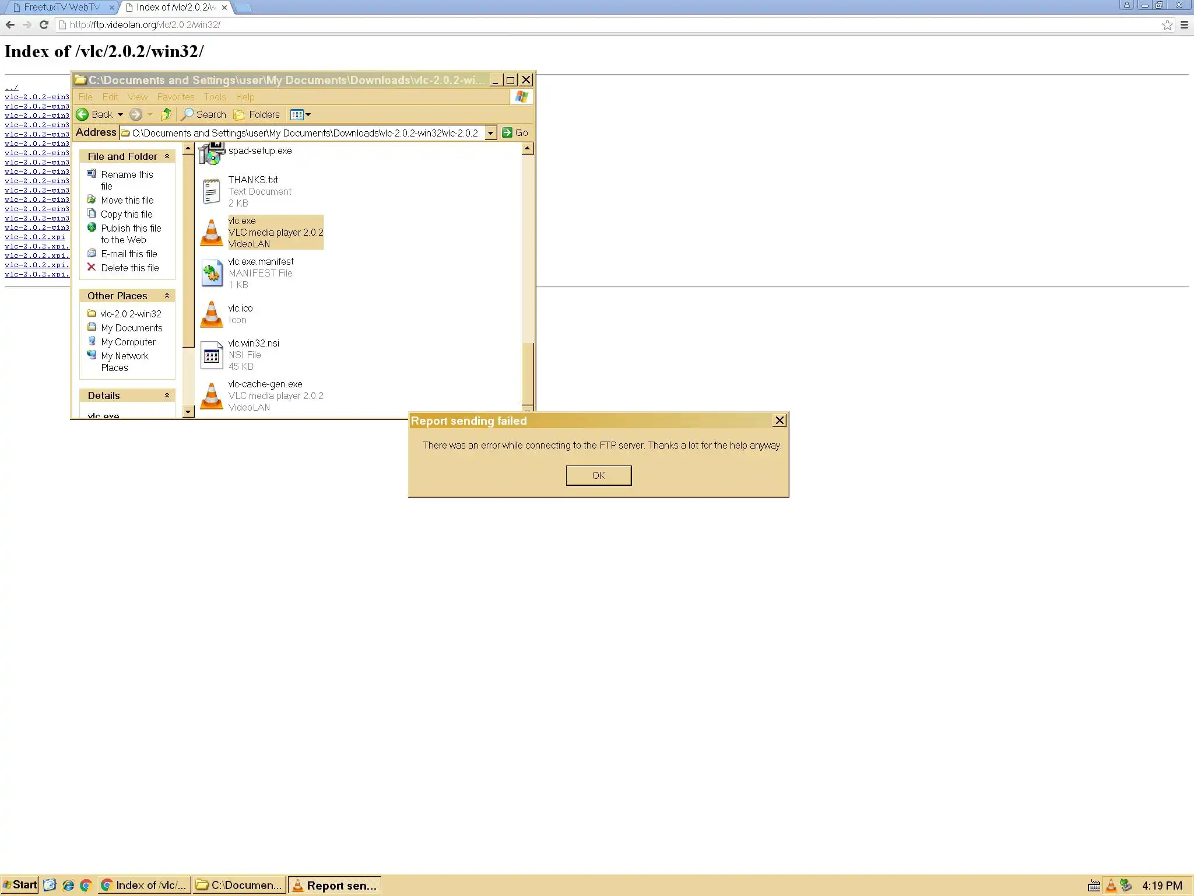Image resolution: width=1194 pixels, height=896 pixels.
Task: Select the vlc-cache-gen.exe file icon
Action: click(211, 395)
